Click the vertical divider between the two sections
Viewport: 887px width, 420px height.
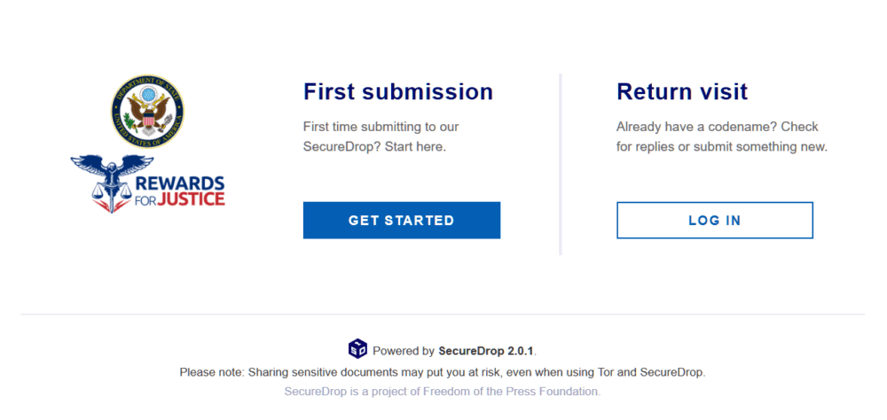[560, 164]
